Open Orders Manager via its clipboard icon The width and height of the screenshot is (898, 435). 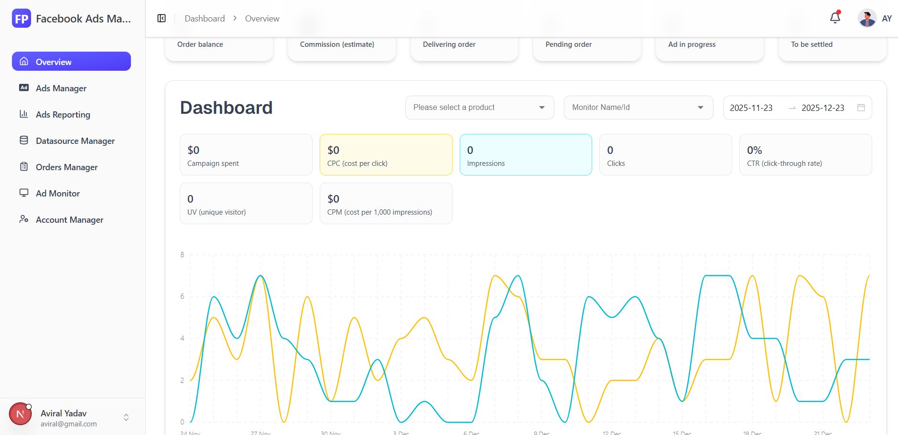24,167
